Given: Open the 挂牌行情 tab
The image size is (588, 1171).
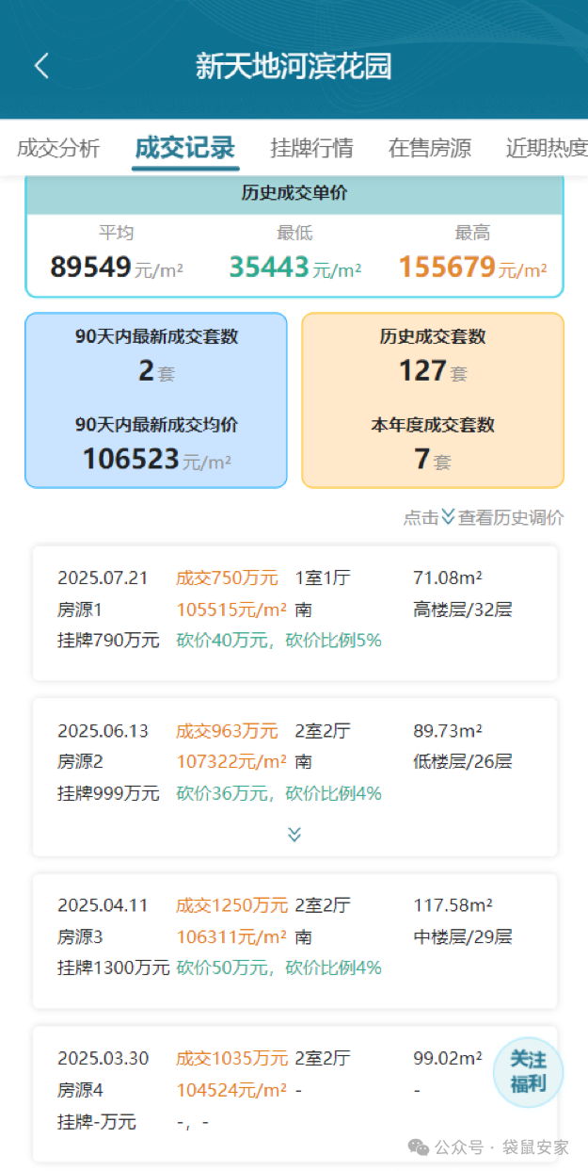Looking at the screenshot, I should coord(311,148).
